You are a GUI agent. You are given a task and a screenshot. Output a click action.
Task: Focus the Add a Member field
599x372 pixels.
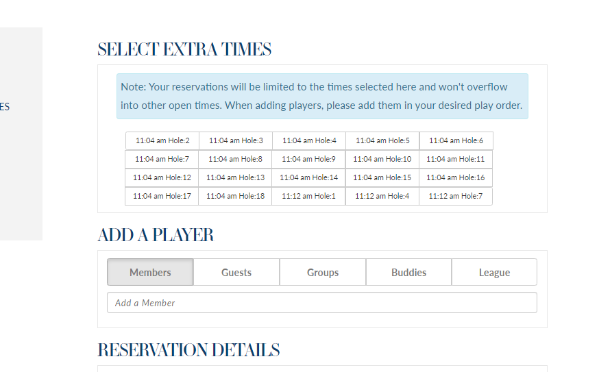tap(322, 303)
